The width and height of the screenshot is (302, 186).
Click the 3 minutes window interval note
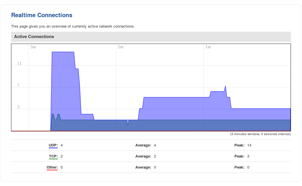click(260, 134)
